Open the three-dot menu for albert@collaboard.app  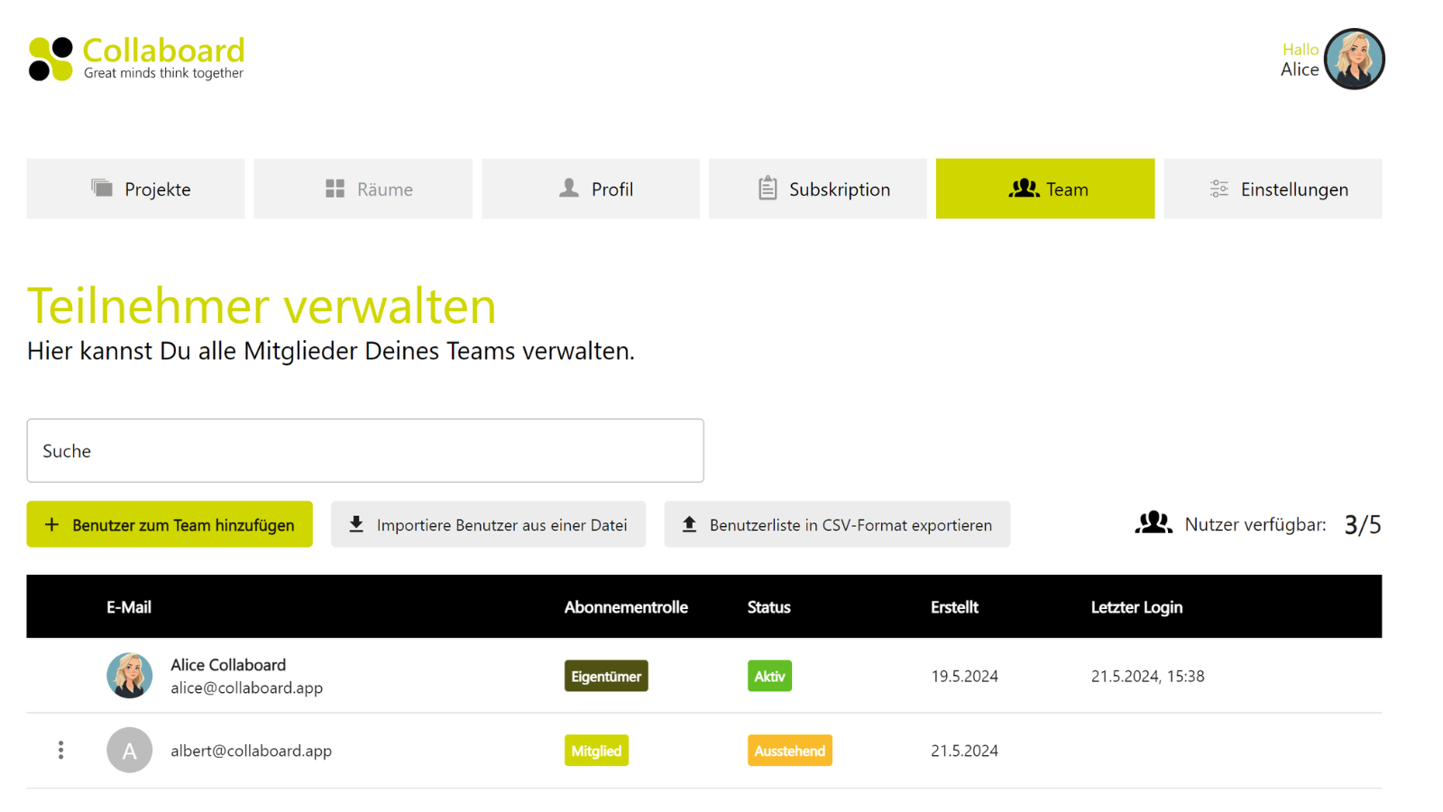click(60, 750)
